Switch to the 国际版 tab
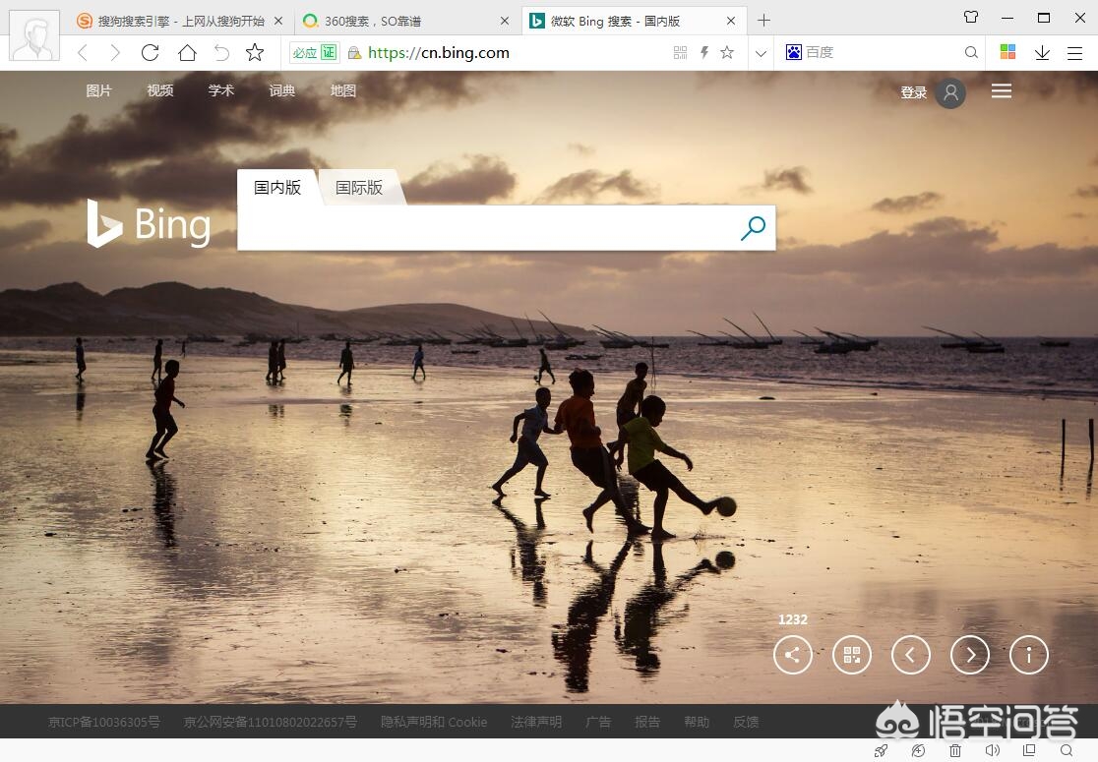This screenshot has height=762, width=1098. tap(359, 188)
